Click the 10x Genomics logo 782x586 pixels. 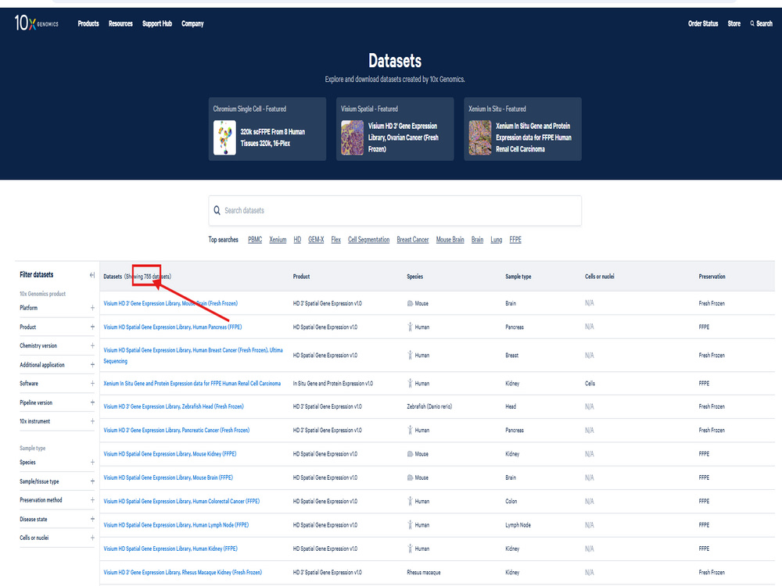pyautogui.click(x=37, y=23)
